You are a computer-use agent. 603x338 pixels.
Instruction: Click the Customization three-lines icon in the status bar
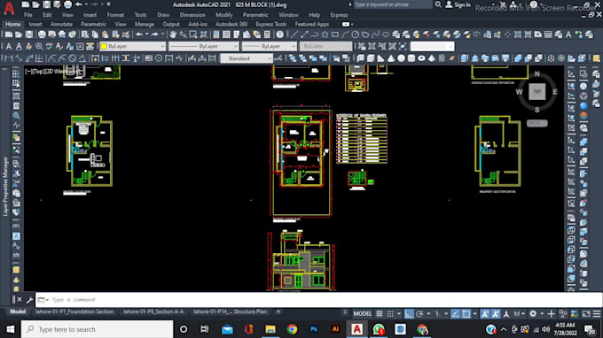click(597, 314)
